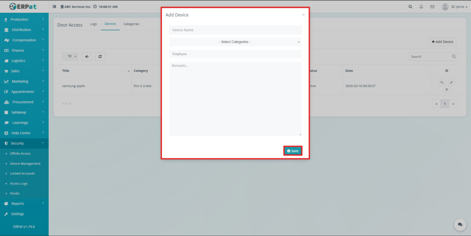The height and width of the screenshot is (236, 471).
Task: Click the ERPat logo
Action: point(23,6)
